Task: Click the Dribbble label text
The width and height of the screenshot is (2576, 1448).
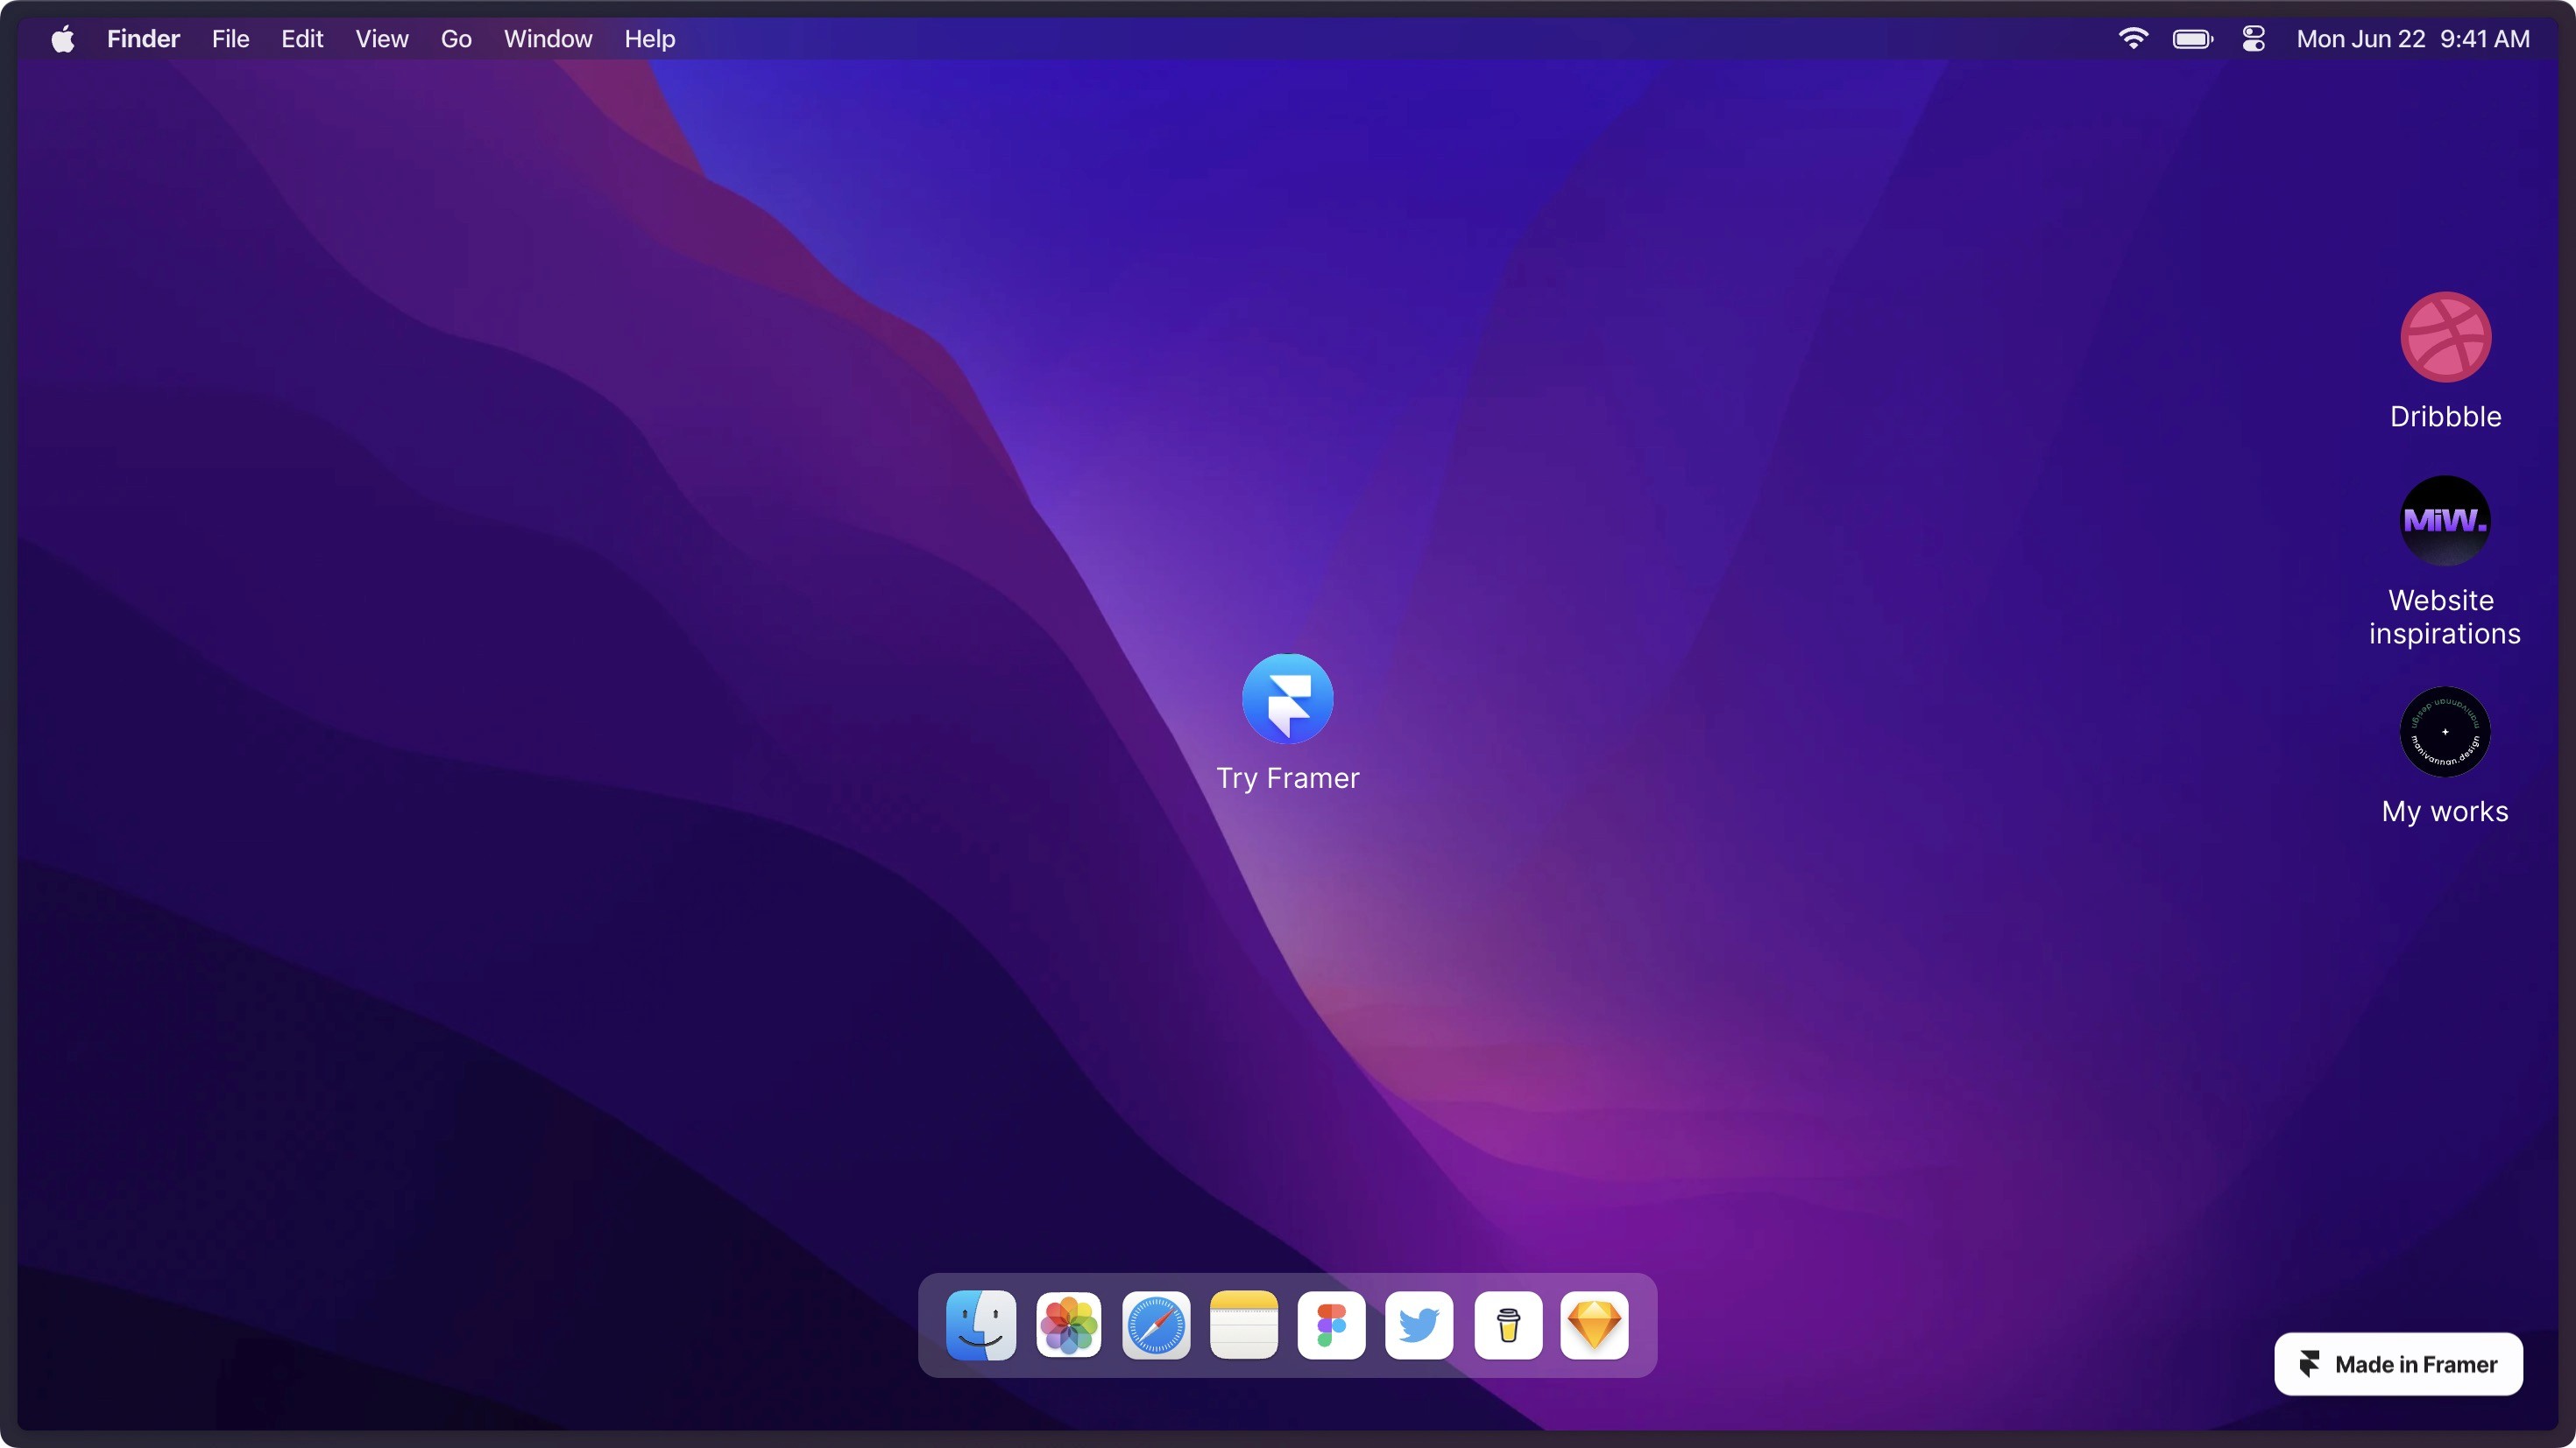Action: 2446,417
